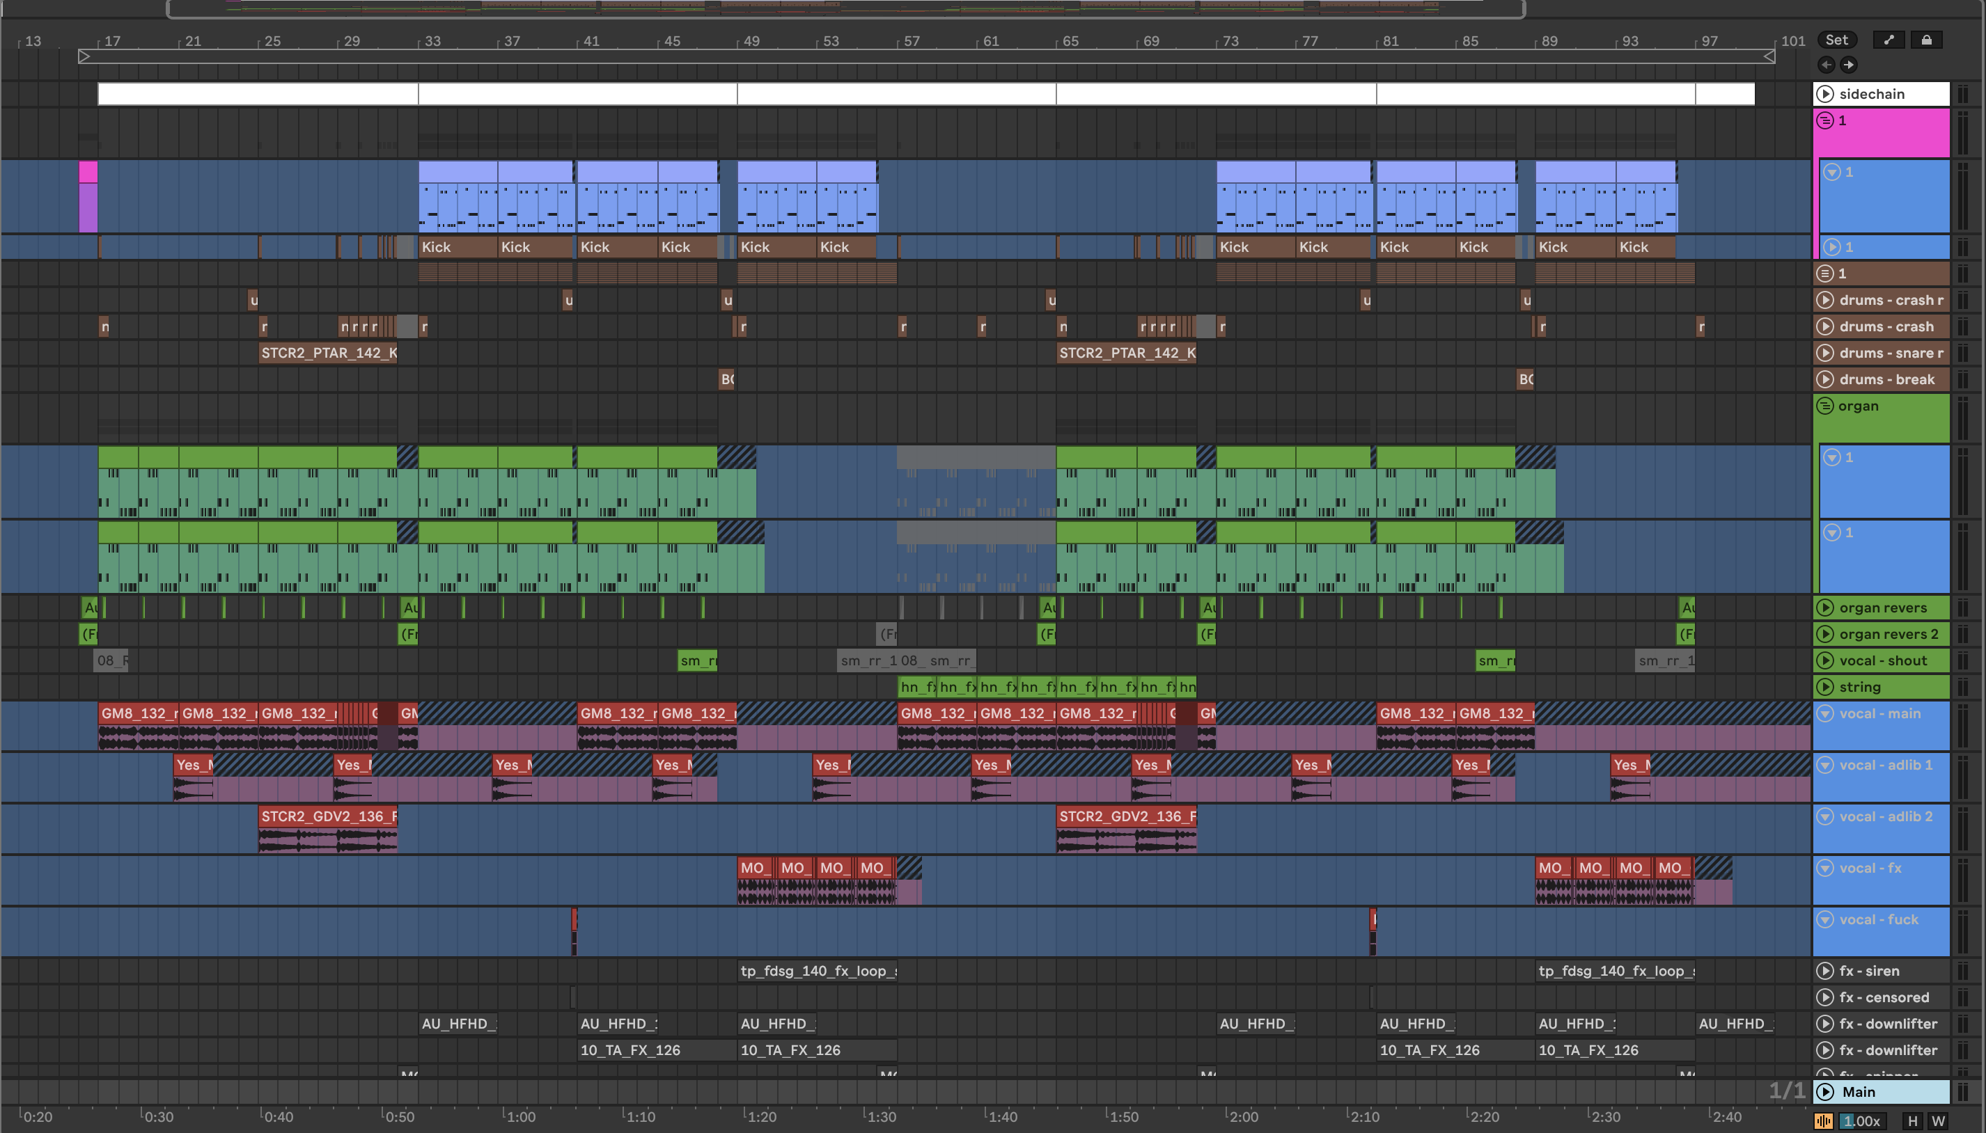This screenshot has width=1986, height=1133.
Task: Select the first Kick clip
Action: 456,248
